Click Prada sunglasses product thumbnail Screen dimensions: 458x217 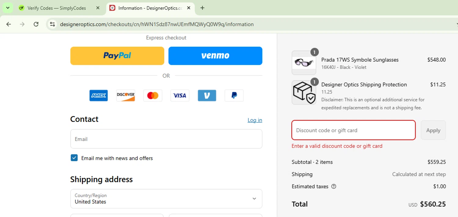tap(304, 63)
